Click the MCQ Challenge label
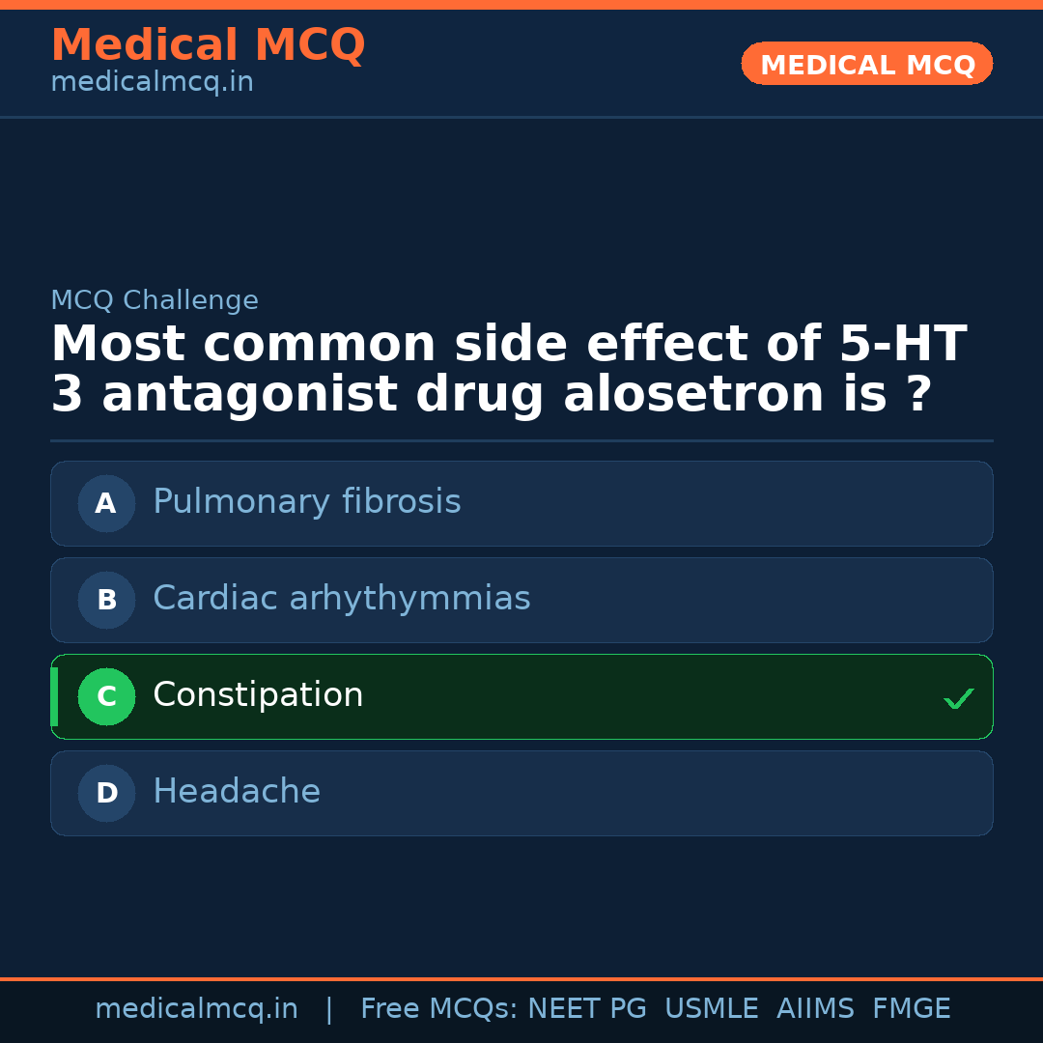 pos(155,300)
